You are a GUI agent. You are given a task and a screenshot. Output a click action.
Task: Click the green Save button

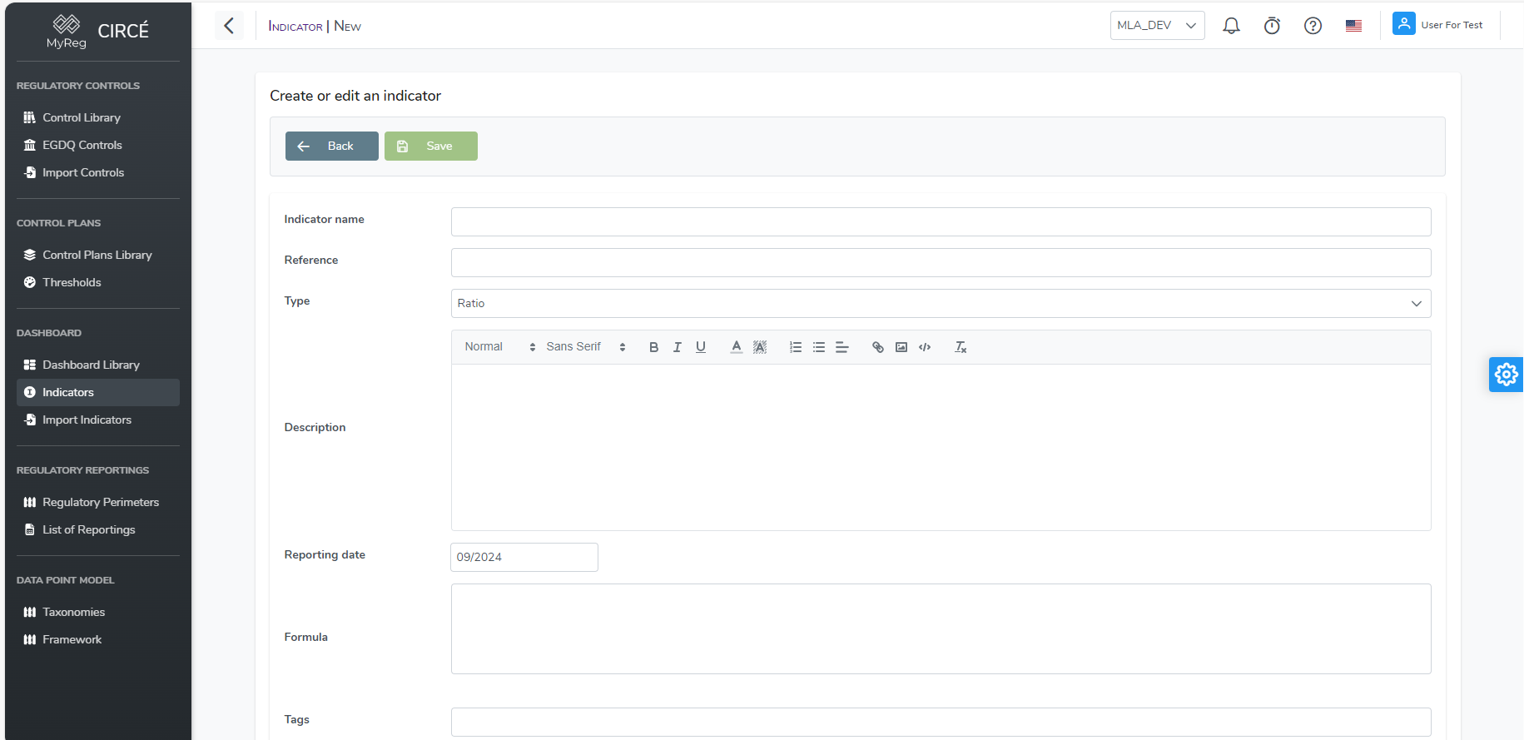point(430,147)
